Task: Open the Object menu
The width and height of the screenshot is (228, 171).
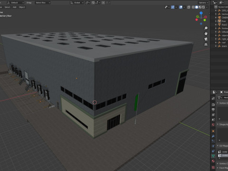Action: point(22,7)
